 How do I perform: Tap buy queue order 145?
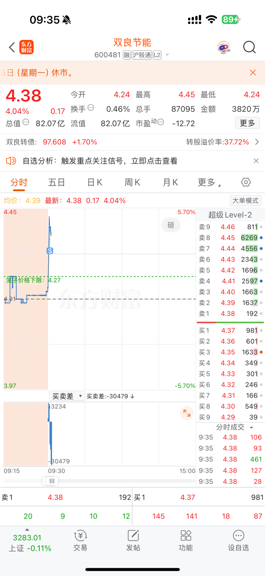(158, 516)
